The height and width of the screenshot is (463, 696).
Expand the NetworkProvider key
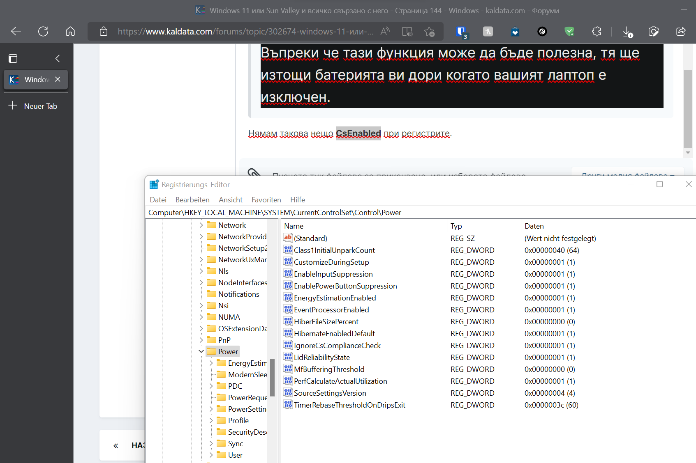[201, 237]
